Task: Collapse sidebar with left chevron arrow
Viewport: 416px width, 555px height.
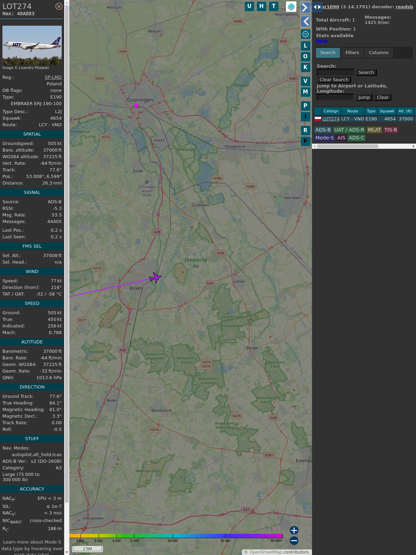Action: click(x=305, y=22)
